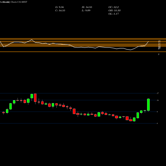Click the 'OH: 55.33' value

[115, 11]
